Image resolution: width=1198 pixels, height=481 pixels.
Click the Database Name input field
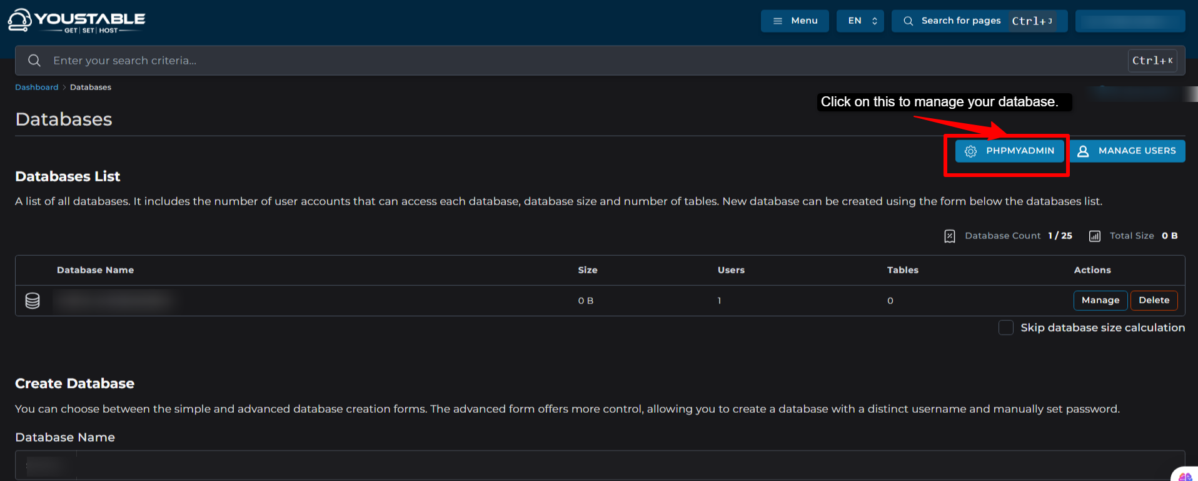(600, 465)
